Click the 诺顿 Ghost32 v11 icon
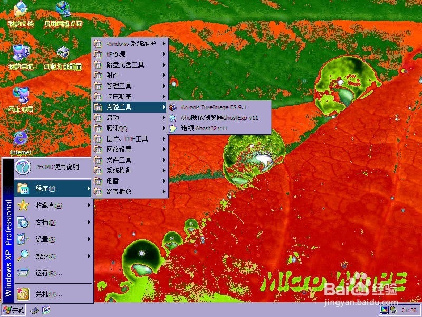Screen dimensions: 422x317 click(x=173, y=128)
